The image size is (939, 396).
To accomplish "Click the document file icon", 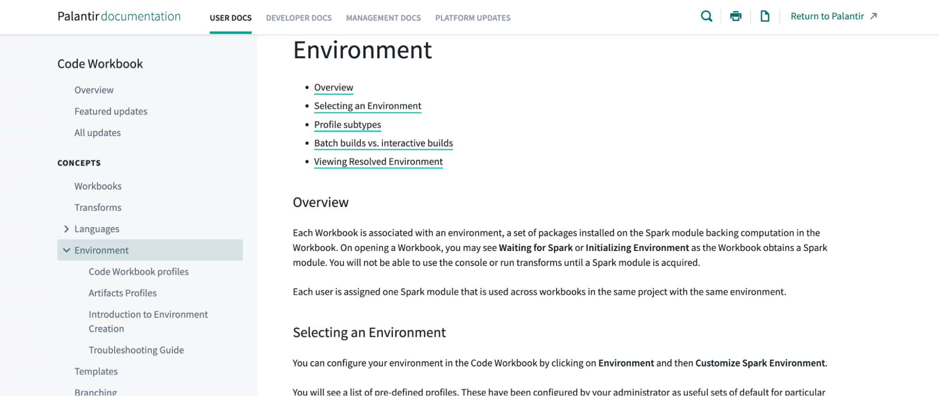I will click(765, 16).
